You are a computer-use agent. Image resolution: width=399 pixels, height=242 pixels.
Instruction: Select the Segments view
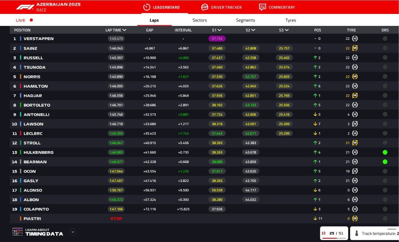click(245, 20)
